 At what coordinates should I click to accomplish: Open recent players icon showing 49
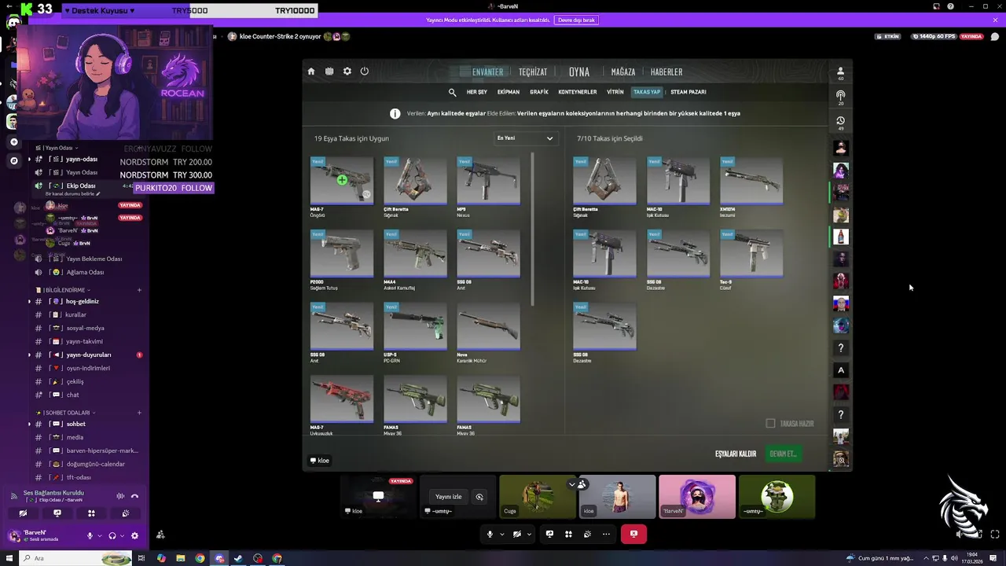[x=840, y=122]
